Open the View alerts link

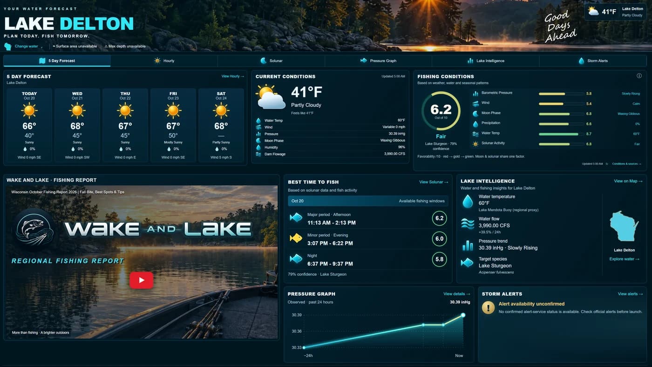click(631, 294)
